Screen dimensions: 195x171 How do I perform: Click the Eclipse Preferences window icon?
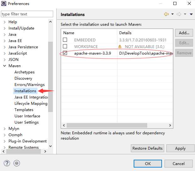pyautogui.click(x=3, y=3)
